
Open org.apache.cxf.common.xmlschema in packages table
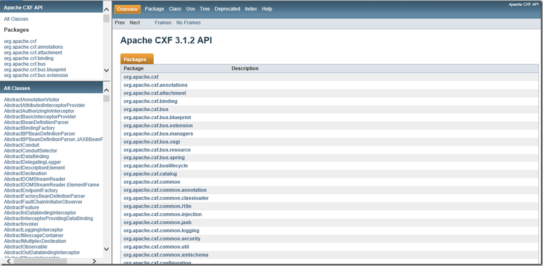coord(166,255)
